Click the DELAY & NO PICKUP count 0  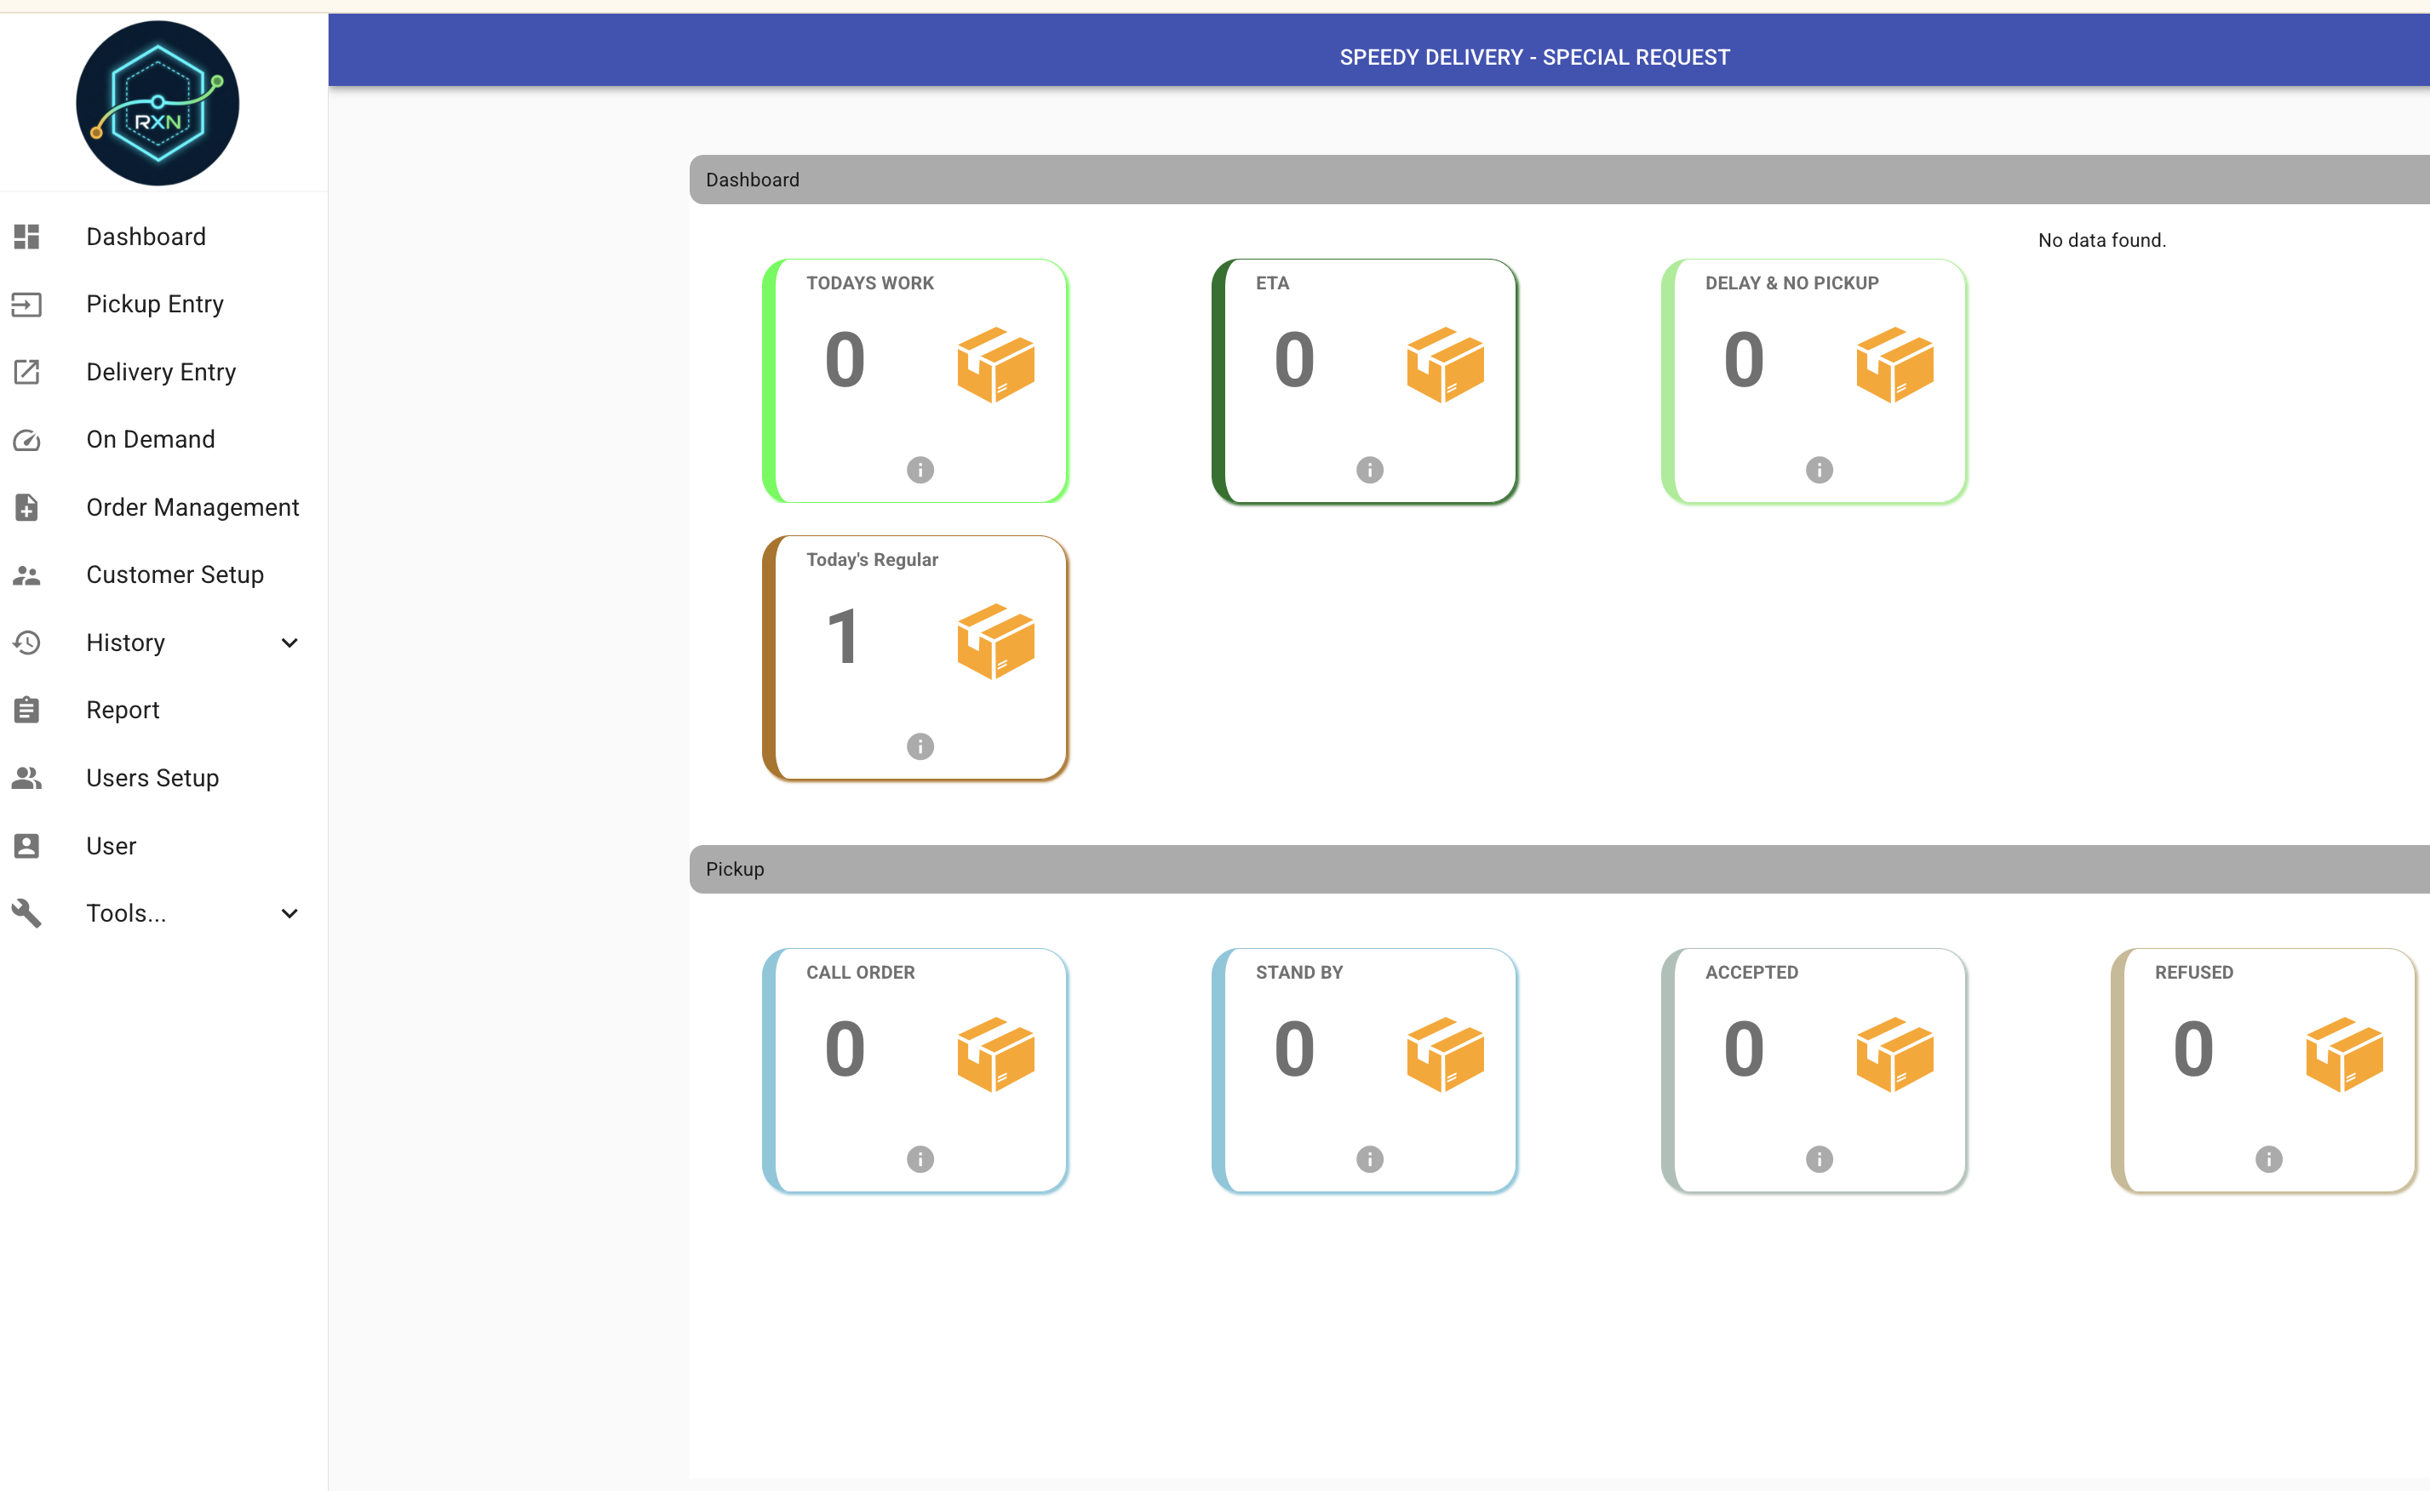click(x=1744, y=360)
